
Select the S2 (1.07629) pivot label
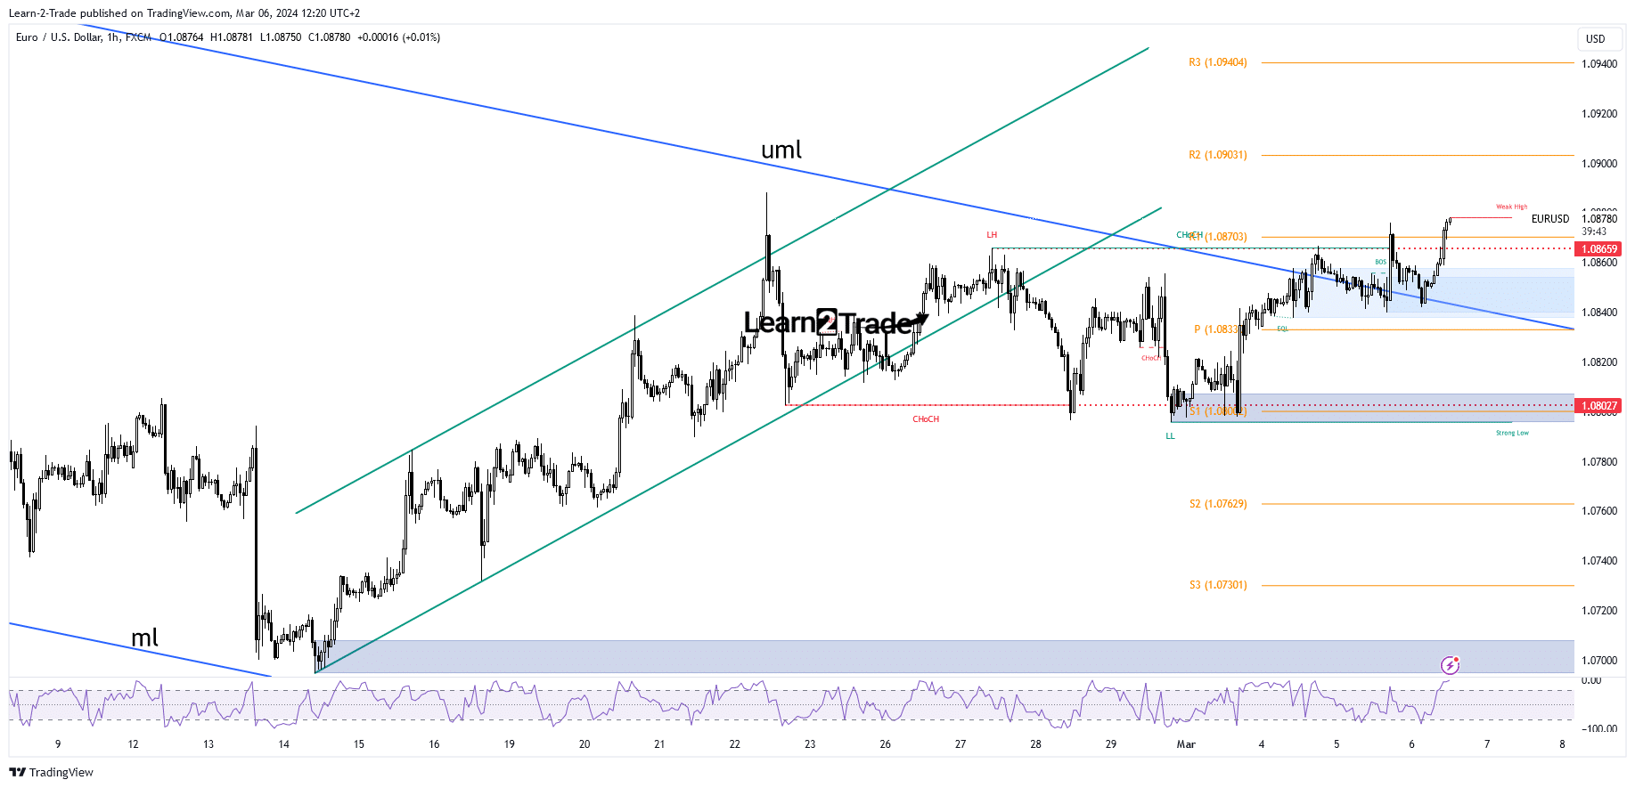point(1218,504)
